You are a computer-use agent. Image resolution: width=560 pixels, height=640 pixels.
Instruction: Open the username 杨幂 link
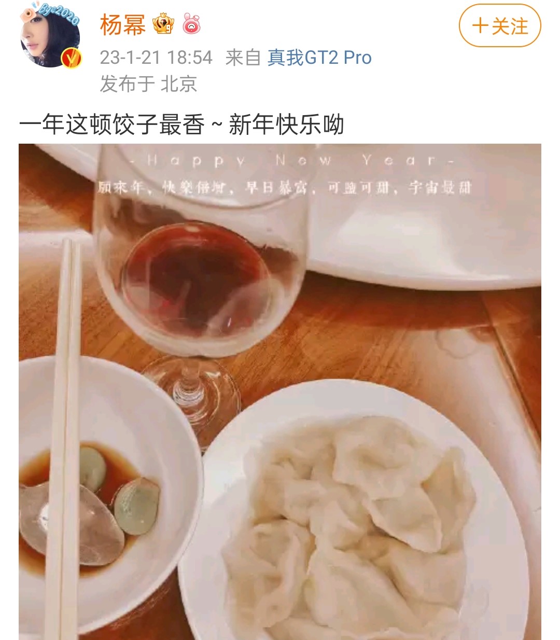[123, 25]
